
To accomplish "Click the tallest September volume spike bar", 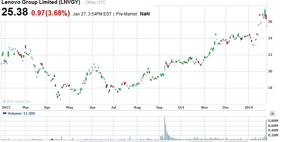I will (165, 128).
